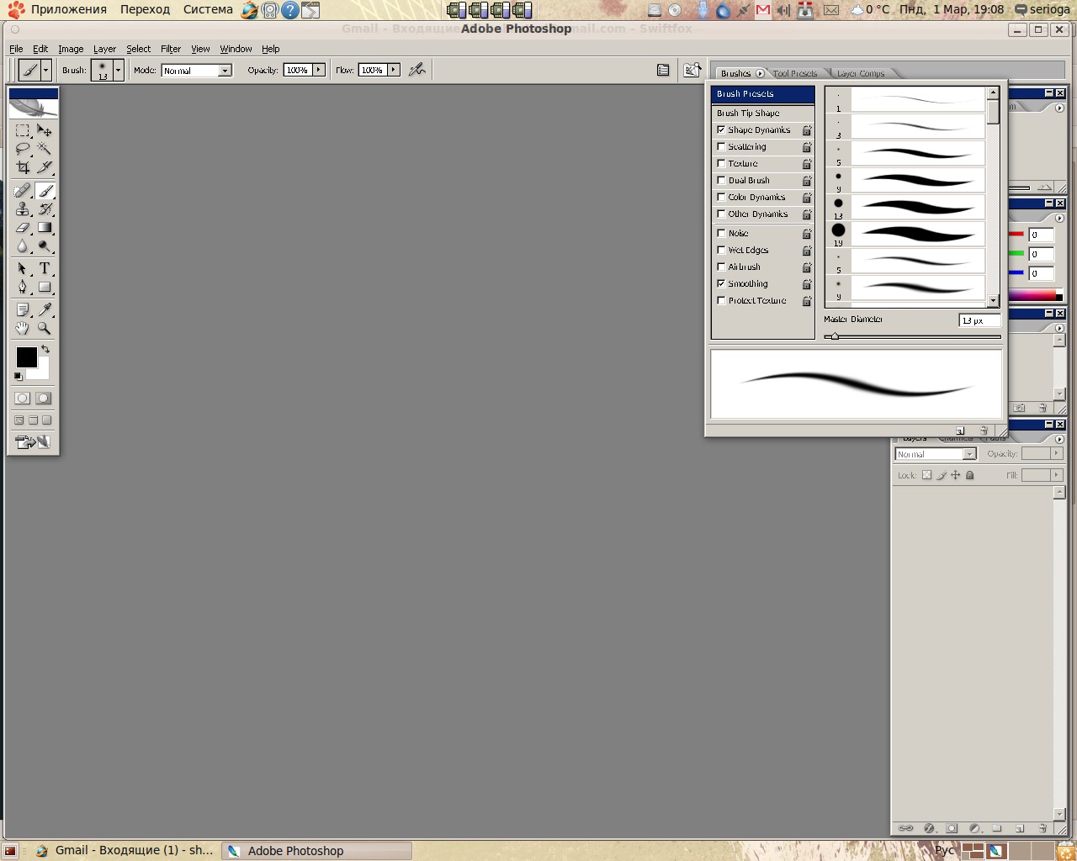Expand the Opacity slider arrow

pos(319,71)
